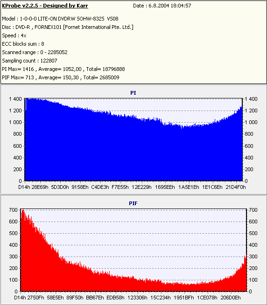Image resolution: width=267 pixels, height=305 pixels.
Task: Click the '1E1C6Eh' x-axis label
Action: tap(212, 187)
